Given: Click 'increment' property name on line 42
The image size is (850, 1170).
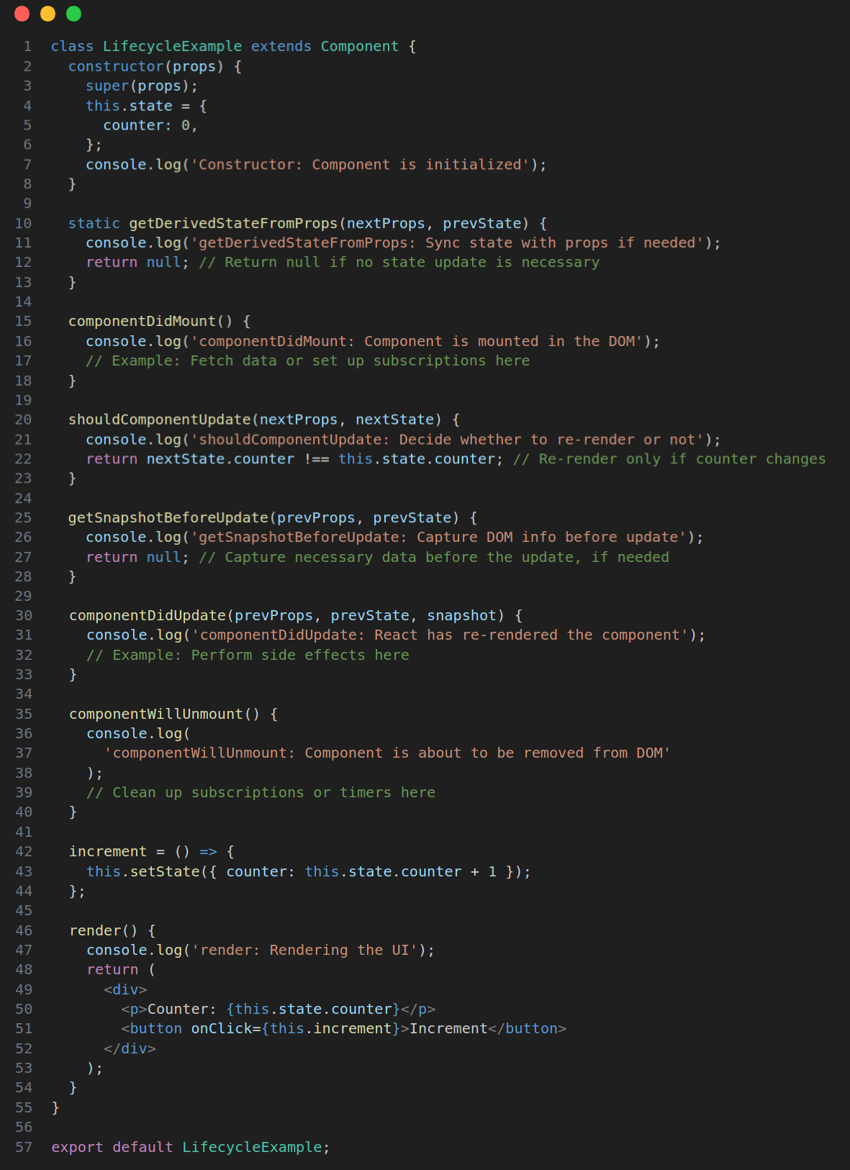Looking at the screenshot, I should [108, 851].
